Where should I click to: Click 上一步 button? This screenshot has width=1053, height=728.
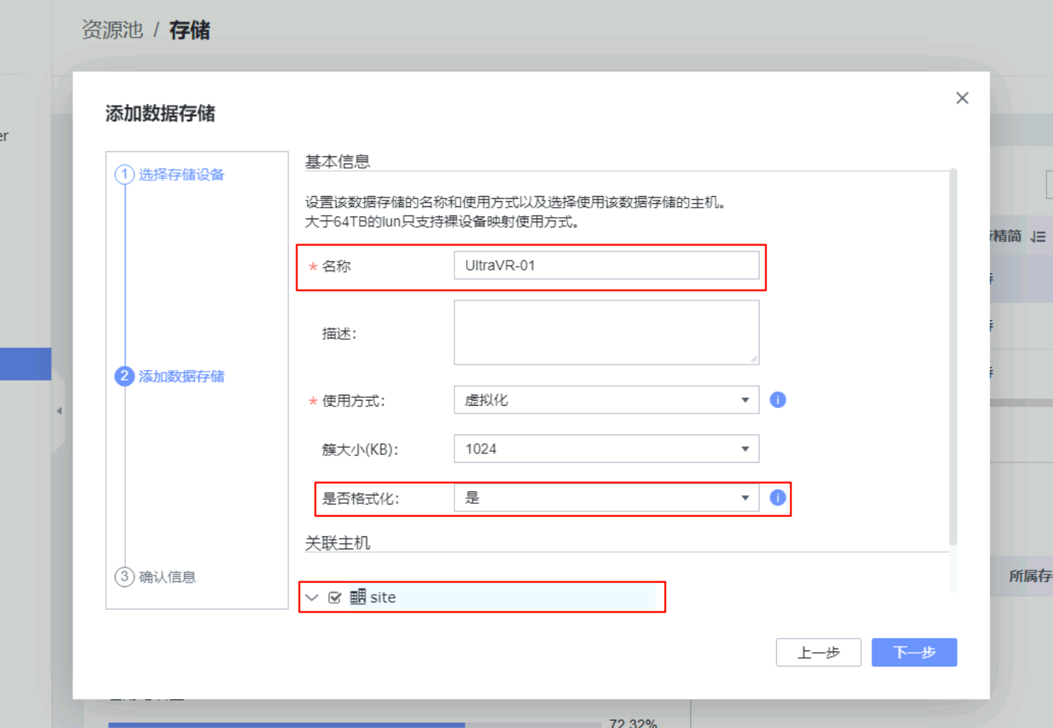click(818, 652)
